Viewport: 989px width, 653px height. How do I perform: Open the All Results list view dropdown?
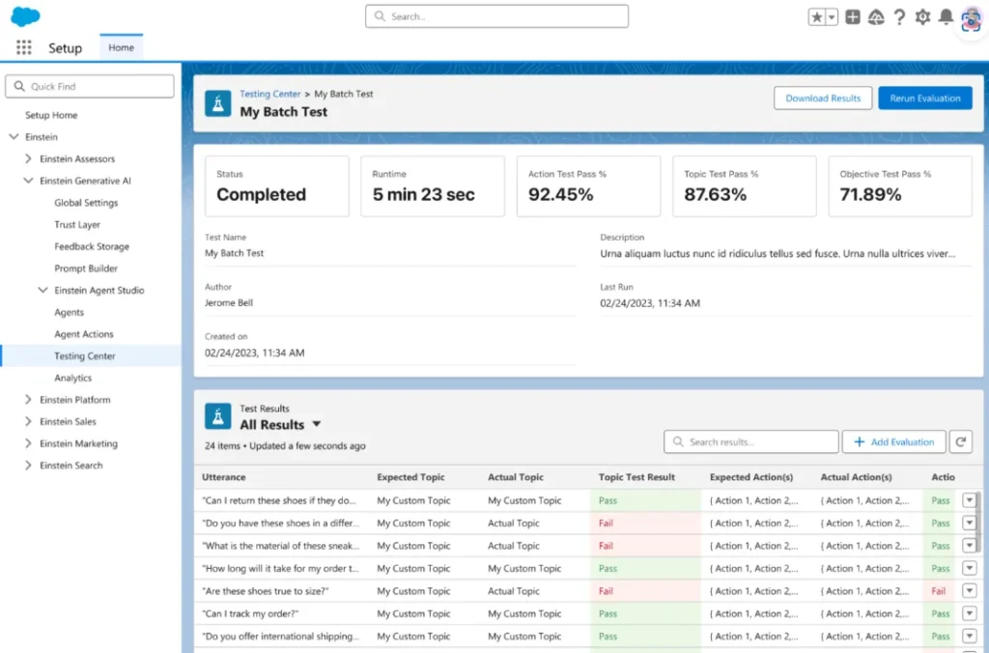[316, 425]
